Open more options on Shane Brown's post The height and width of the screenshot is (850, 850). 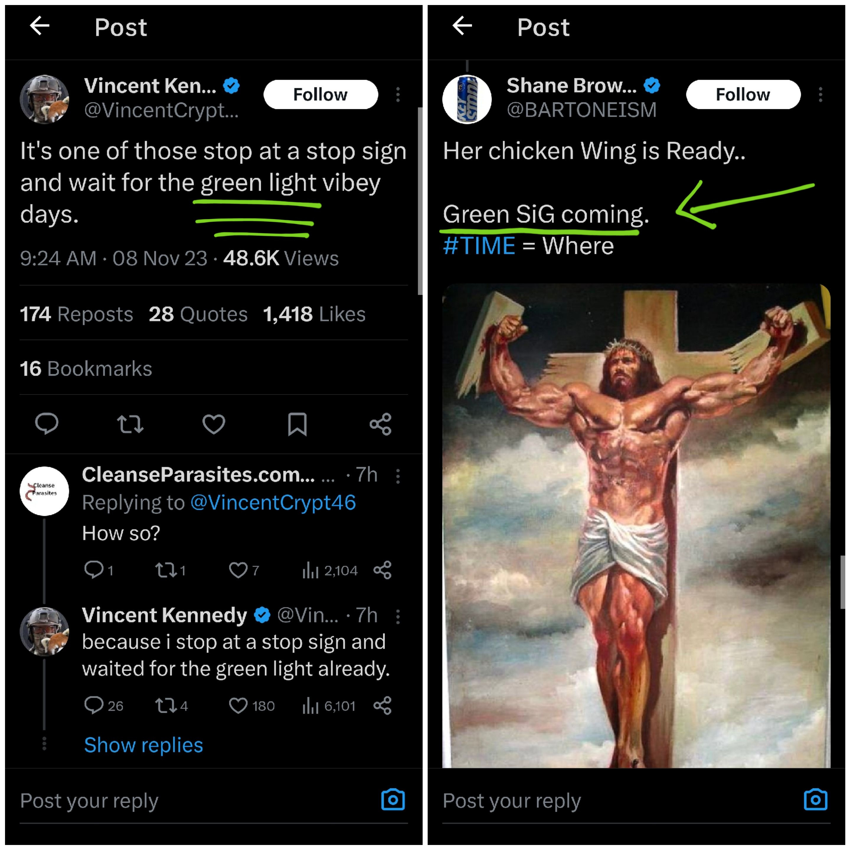coord(820,94)
